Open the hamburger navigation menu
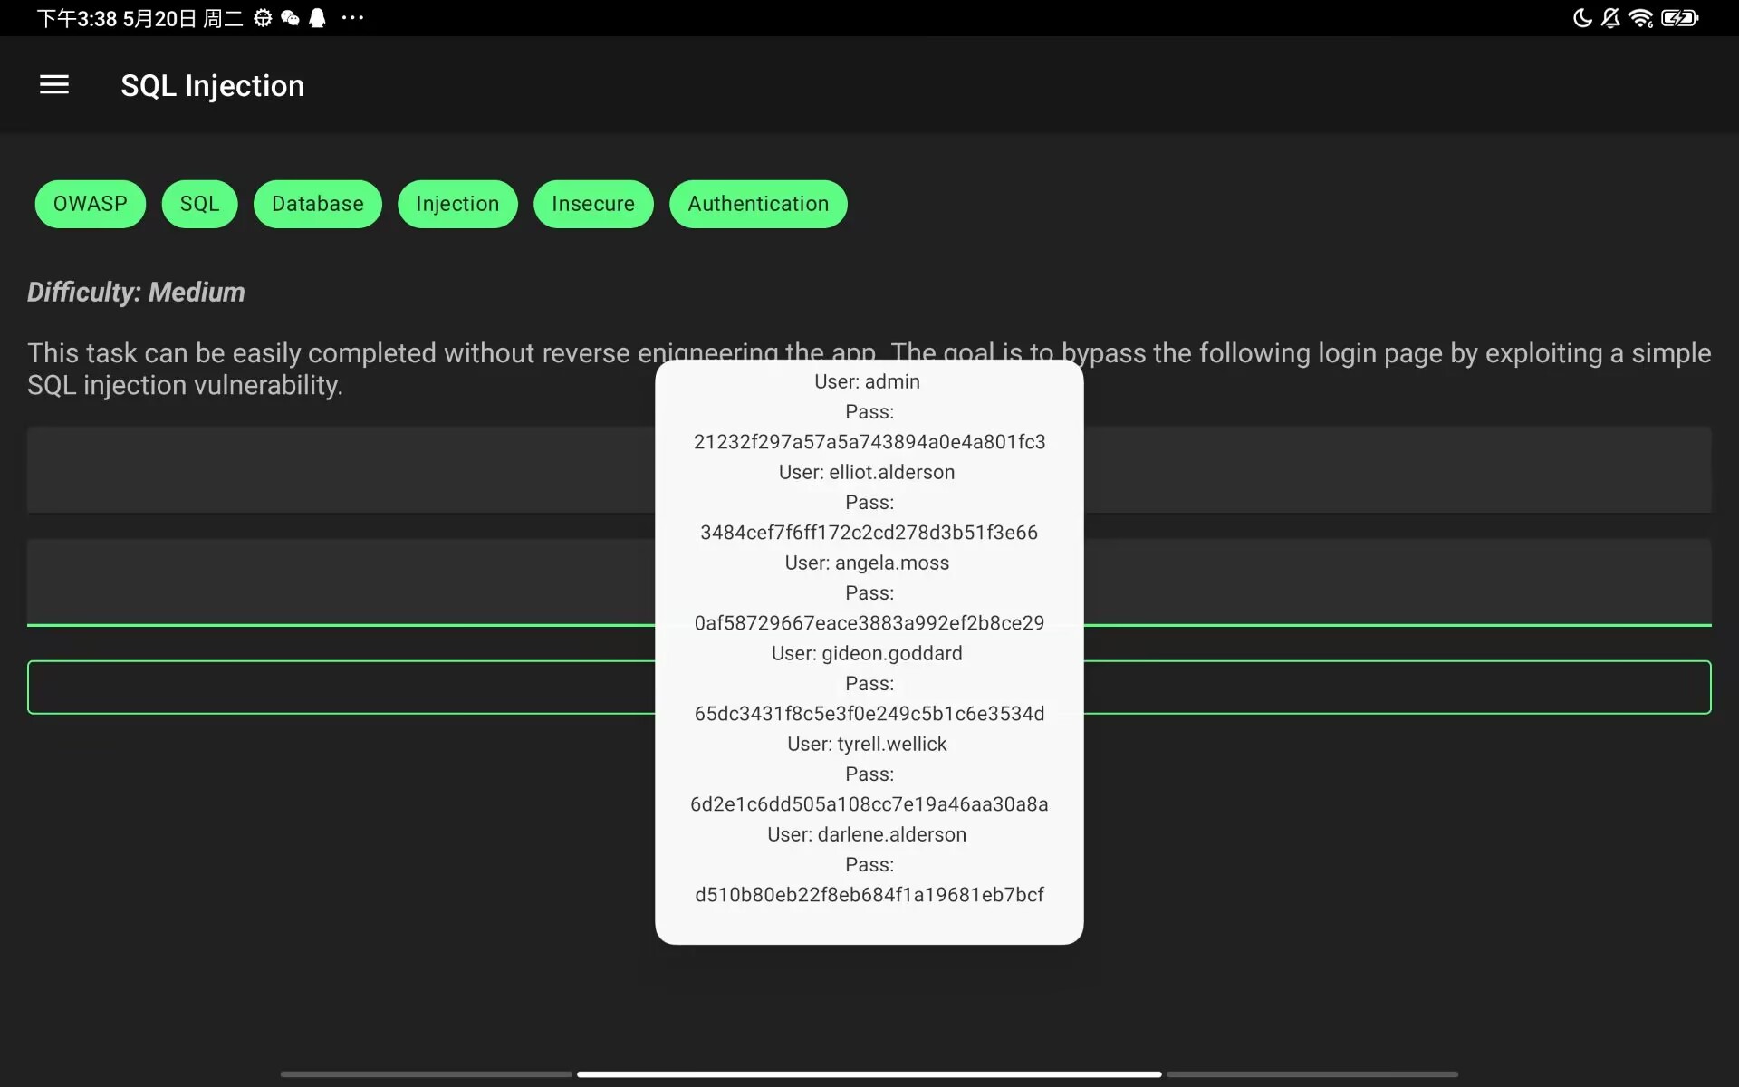1739x1087 pixels. pyautogui.click(x=54, y=85)
